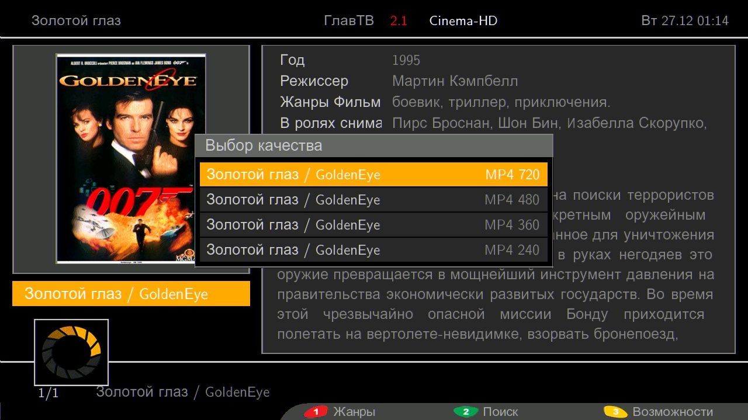Click the green 2 button icon

coord(466,412)
